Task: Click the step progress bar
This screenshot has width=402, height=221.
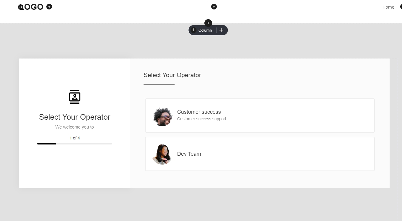Action: pyautogui.click(x=74, y=144)
